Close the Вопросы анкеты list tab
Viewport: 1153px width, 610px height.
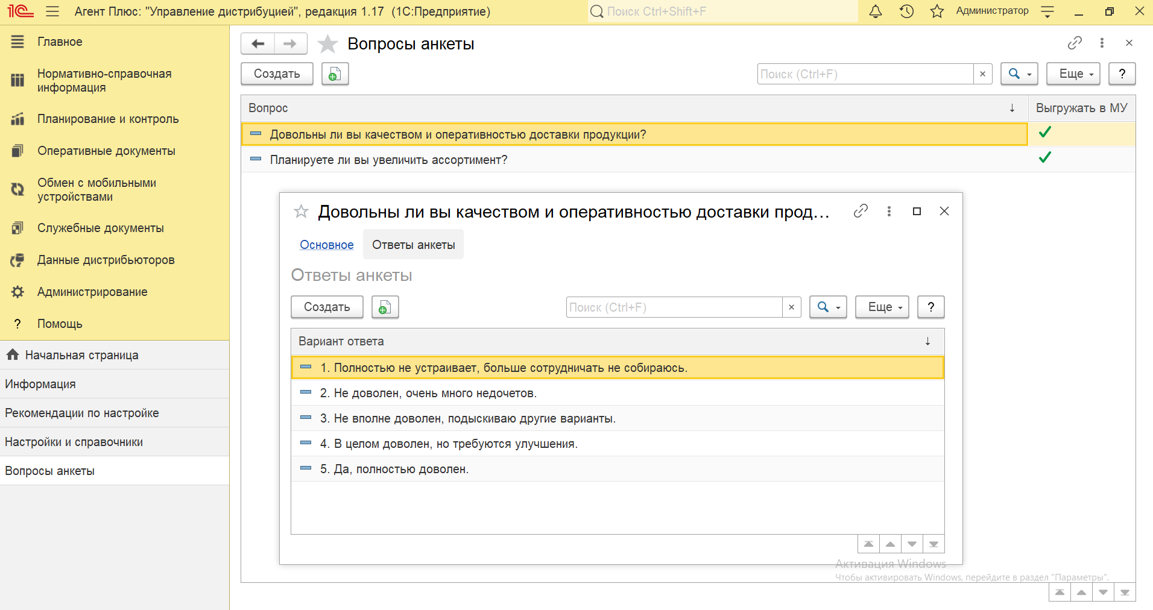[1129, 43]
